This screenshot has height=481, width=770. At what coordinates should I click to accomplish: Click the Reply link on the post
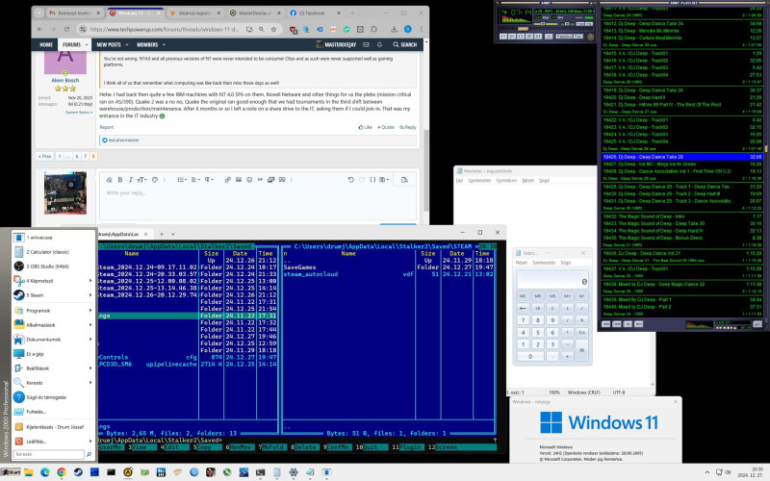pos(407,127)
